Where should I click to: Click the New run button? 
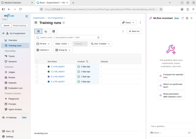(x=134, y=31)
